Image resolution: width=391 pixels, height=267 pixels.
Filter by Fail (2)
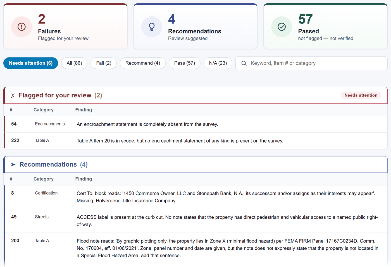[104, 63]
